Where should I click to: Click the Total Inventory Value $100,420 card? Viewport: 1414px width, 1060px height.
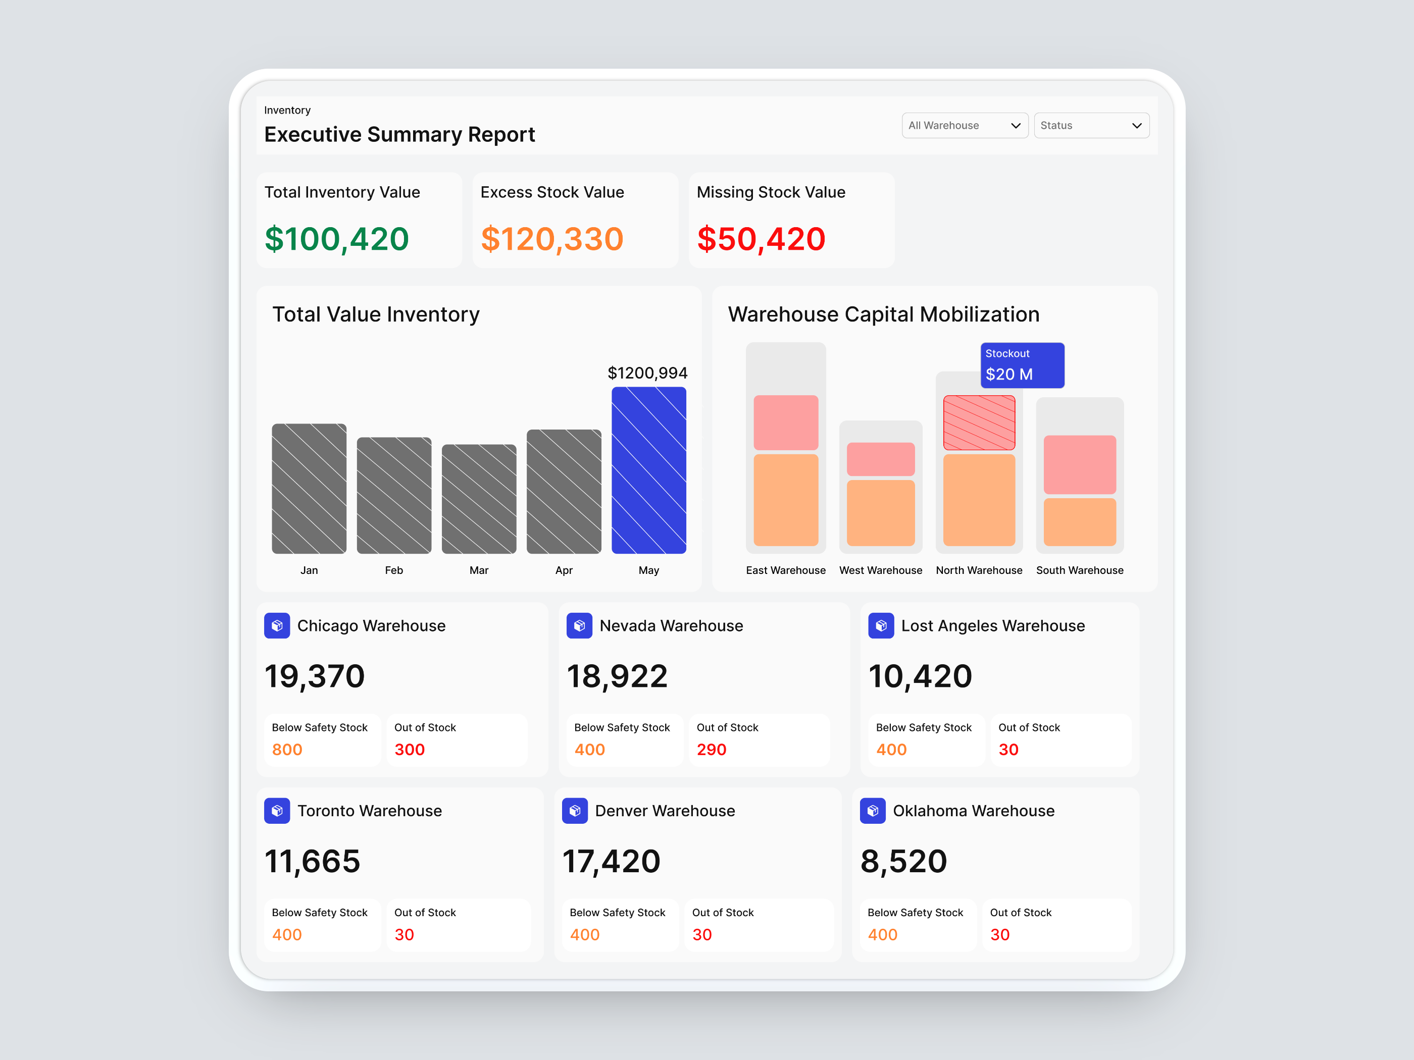point(359,220)
